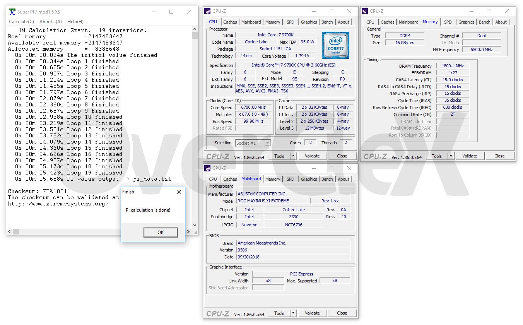Click Tools button in Mainboard window
Screen dimensions: 523x325
point(279,313)
